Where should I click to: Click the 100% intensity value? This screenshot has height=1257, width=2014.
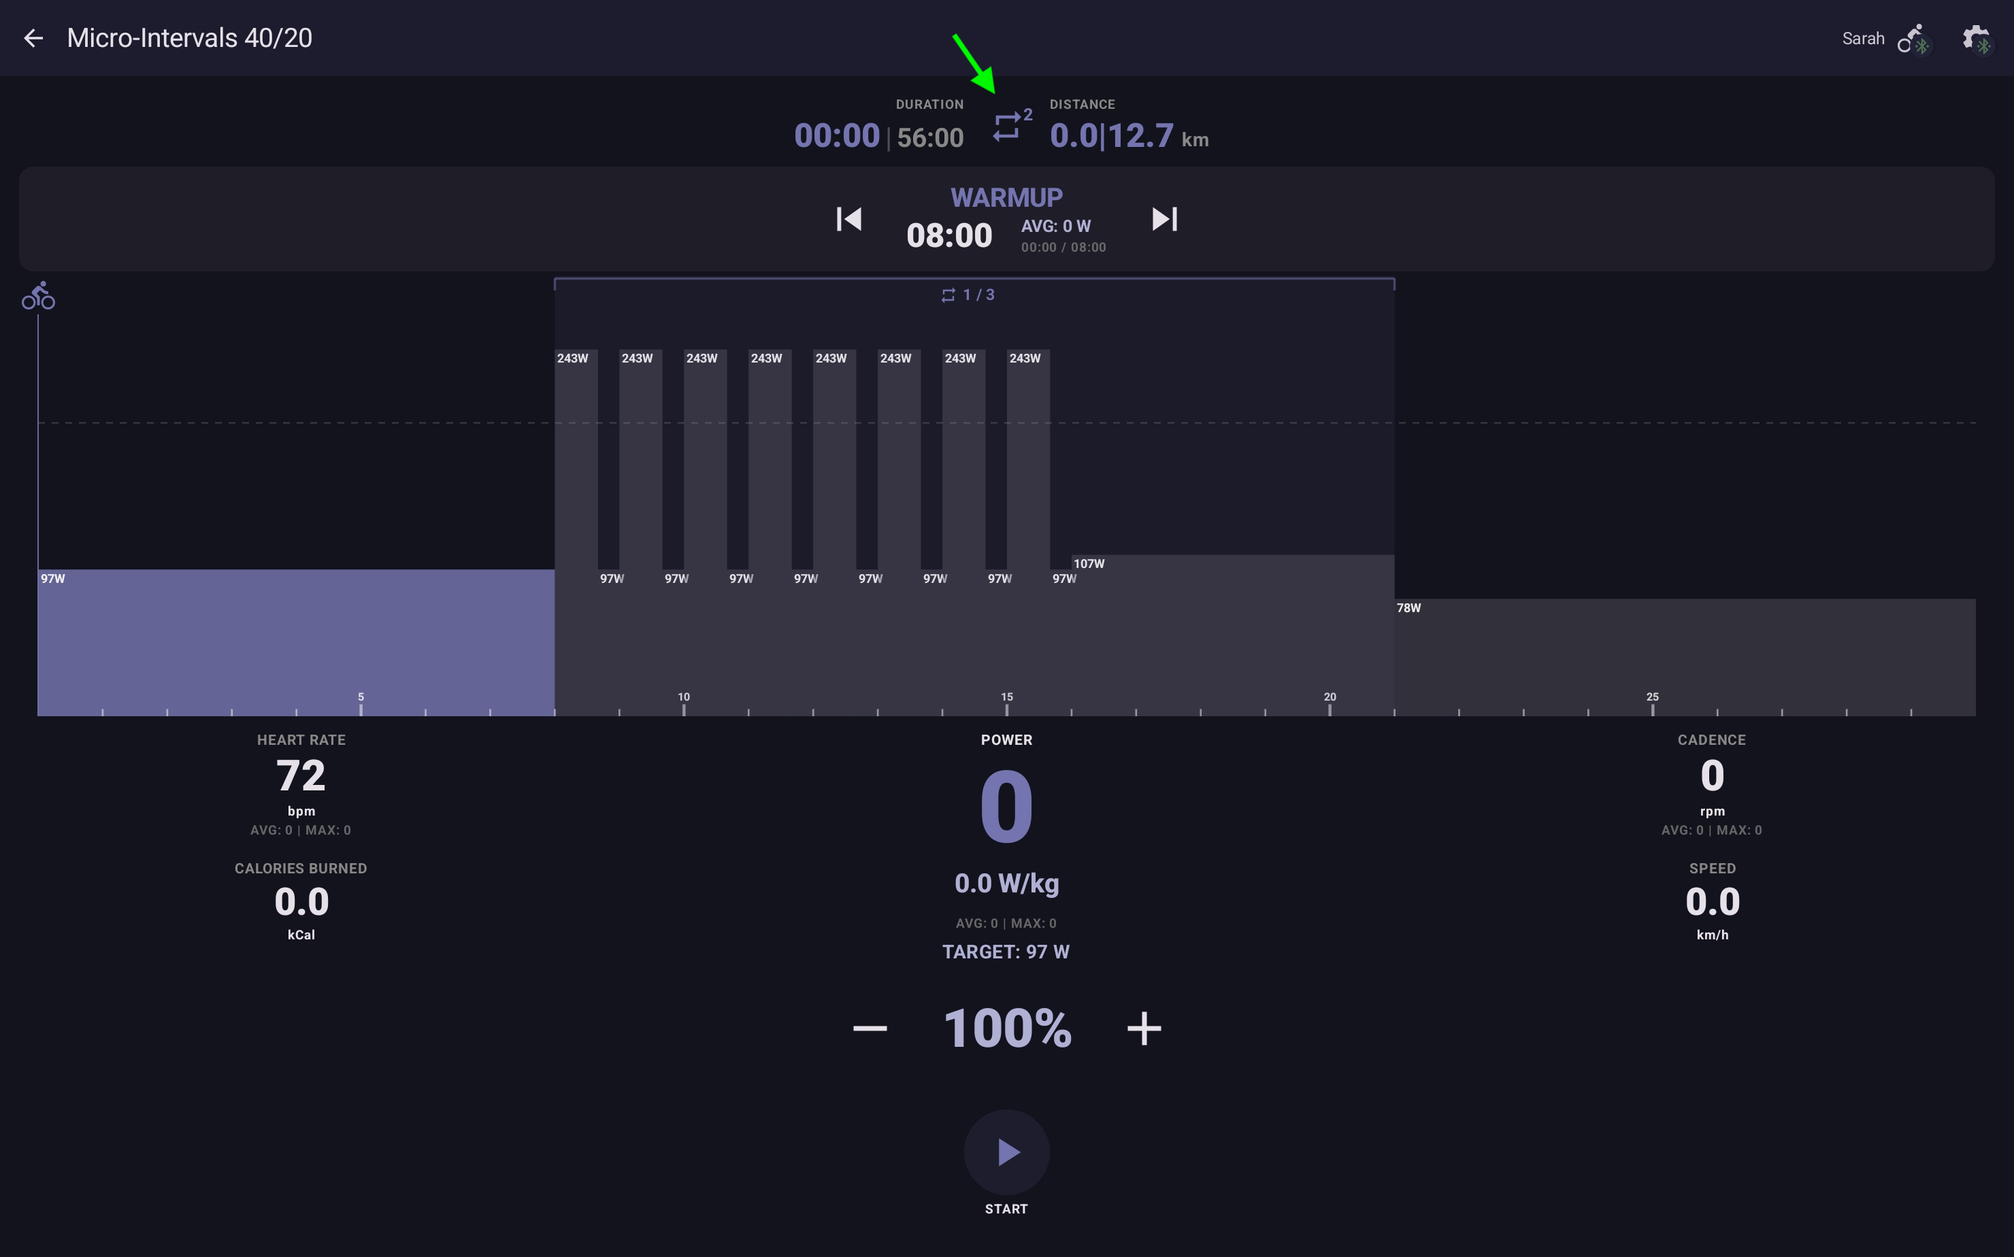[1007, 1029]
